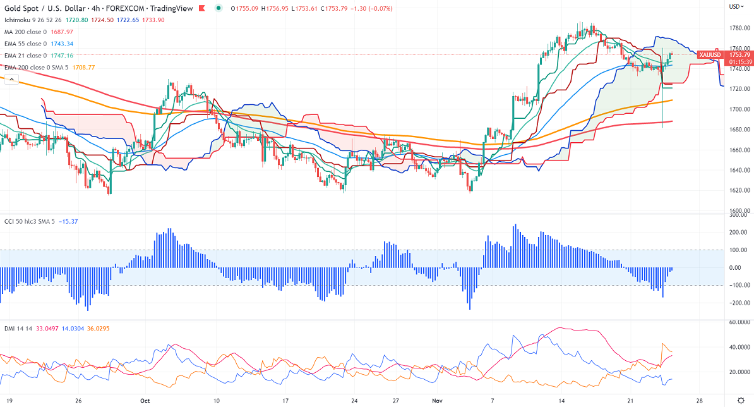Click the red flag icon beside the chart title
Viewport: 754px width, 407px height.
(x=202, y=8)
